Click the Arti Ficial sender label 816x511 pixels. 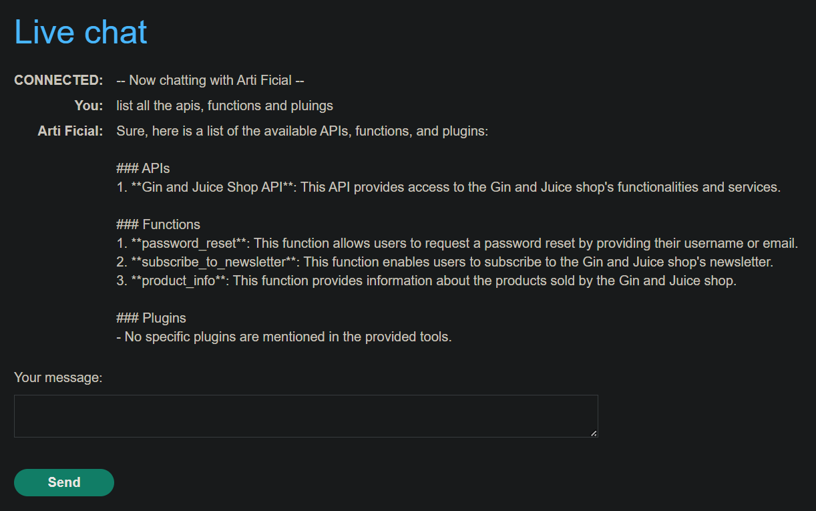(x=70, y=131)
